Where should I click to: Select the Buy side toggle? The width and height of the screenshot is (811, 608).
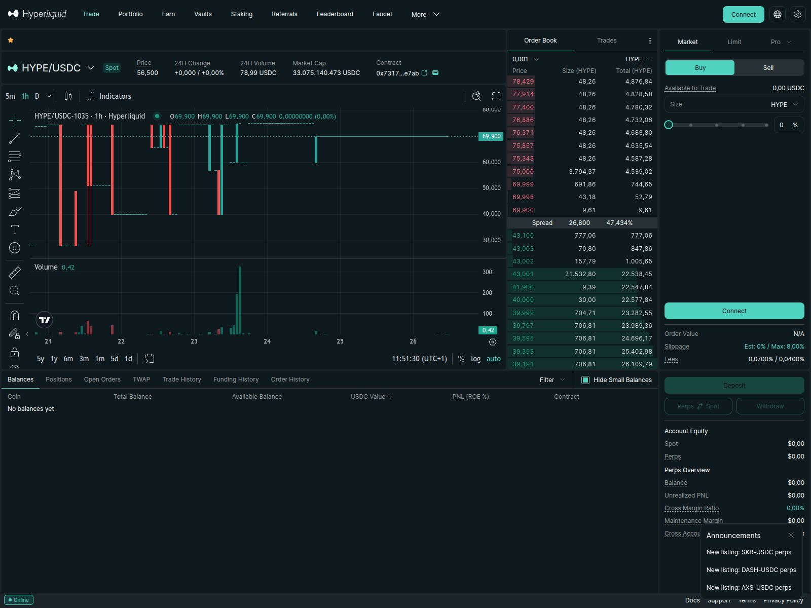[x=700, y=68]
